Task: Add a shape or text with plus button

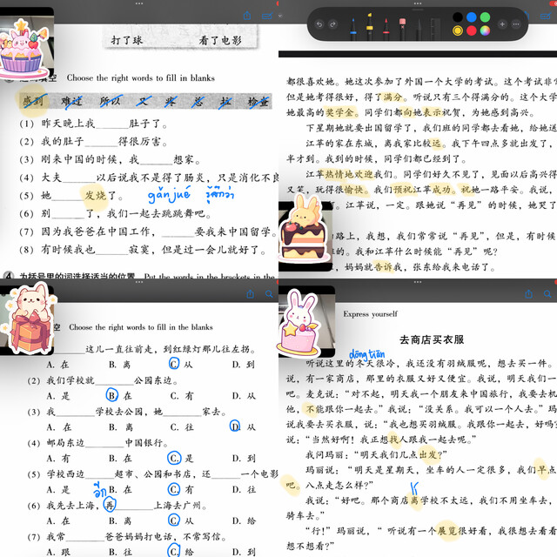Action: (x=502, y=24)
